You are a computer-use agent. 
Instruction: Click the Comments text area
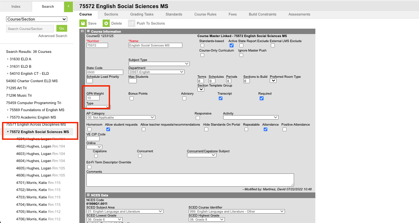190,180
